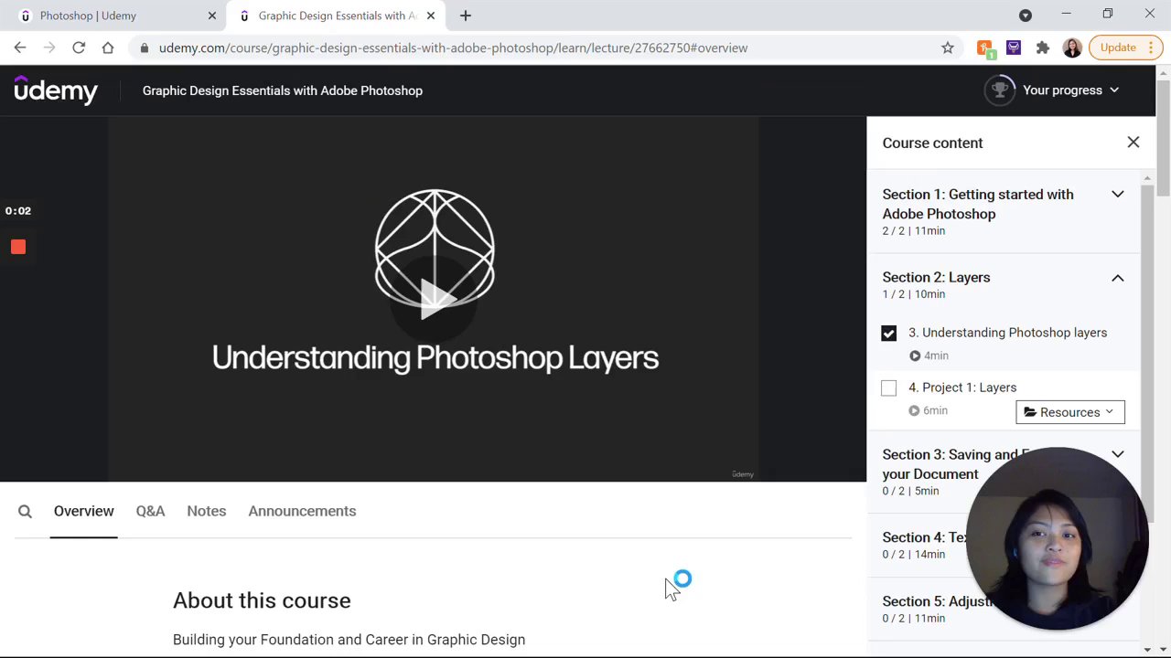Open a new browser tab
The width and height of the screenshot is (1171, 658).
click(x=465, y=16)
